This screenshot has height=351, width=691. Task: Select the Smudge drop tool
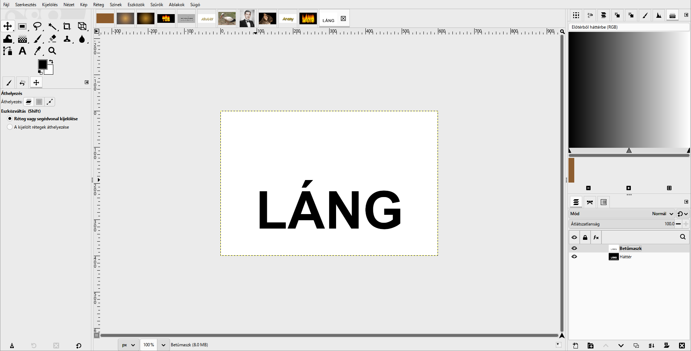82,39
